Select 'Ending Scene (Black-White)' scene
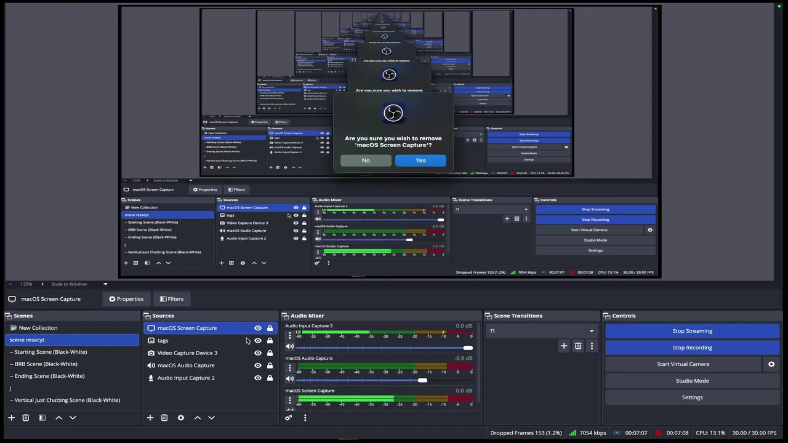 (x=72, y=376)
